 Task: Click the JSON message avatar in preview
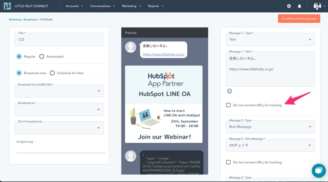click(x=130, y=156)
